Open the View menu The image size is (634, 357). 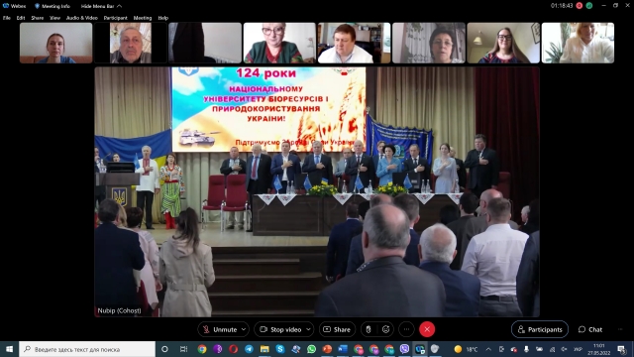click(x=54, y=18)
